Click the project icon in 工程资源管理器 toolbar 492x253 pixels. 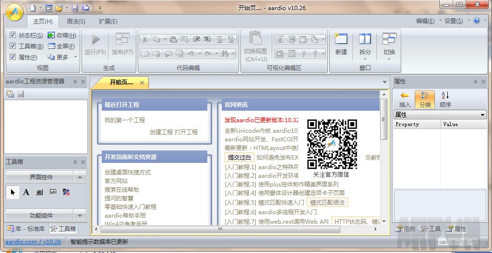point(11,93)
